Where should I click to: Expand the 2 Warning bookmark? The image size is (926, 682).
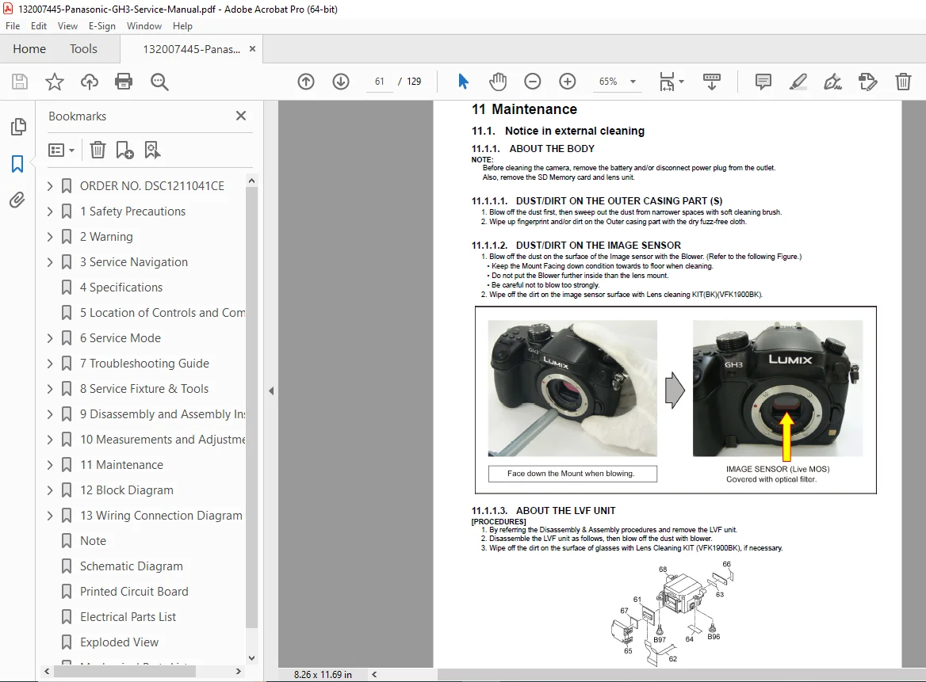click(x=50, y=237)
